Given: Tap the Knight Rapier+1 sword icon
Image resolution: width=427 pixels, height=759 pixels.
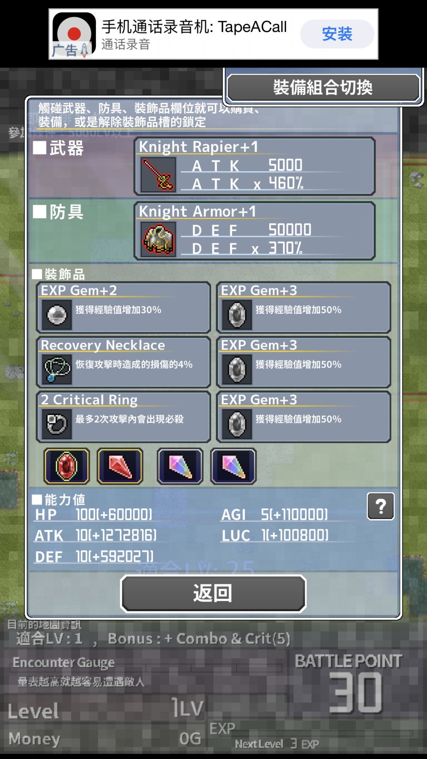Looking at the screenshot, I should (x=158, y=174).
